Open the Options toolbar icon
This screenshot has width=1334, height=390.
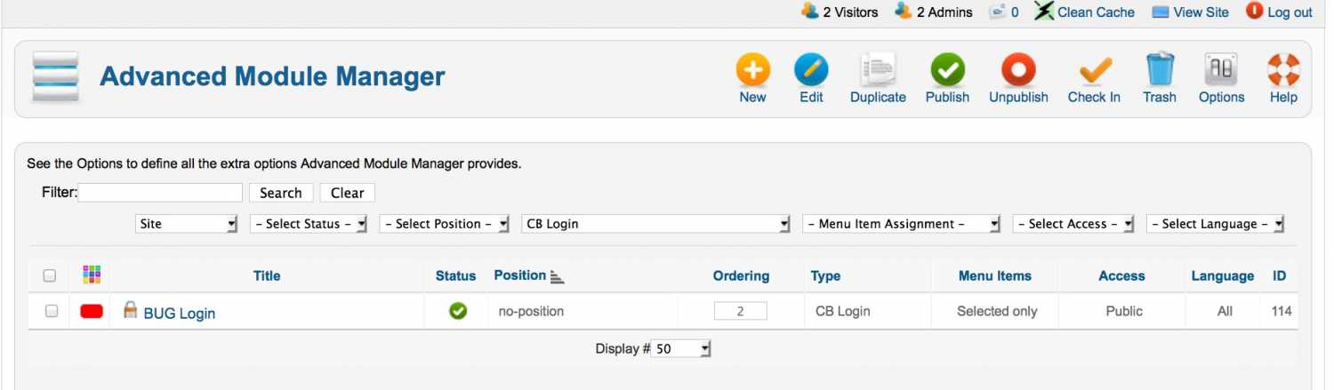(1221, 69)
